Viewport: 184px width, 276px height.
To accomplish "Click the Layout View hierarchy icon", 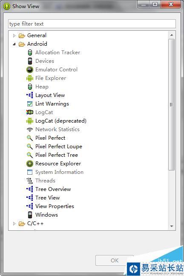I will pyautogui.click(x=30, y=95).
